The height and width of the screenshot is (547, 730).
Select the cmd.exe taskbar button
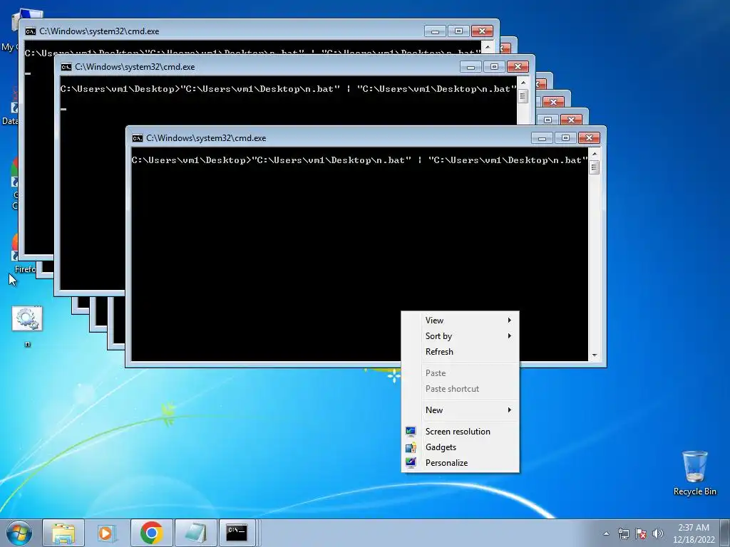[x=237, y=533]
